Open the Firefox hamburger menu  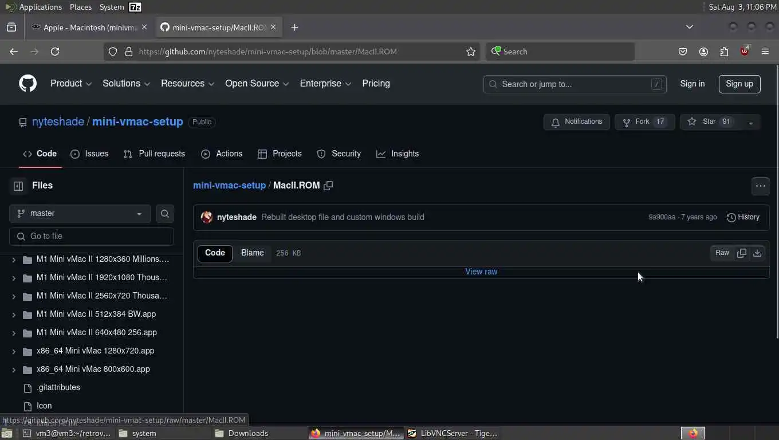[x=765, y=52]
